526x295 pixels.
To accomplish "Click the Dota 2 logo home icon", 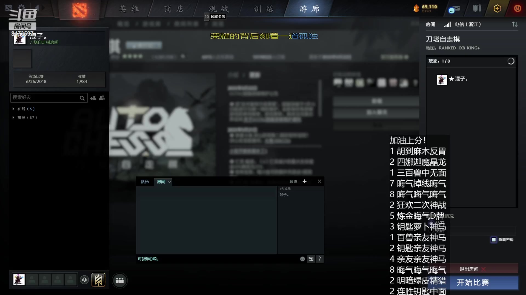I will pyautogui.click(x=80, y=10).
